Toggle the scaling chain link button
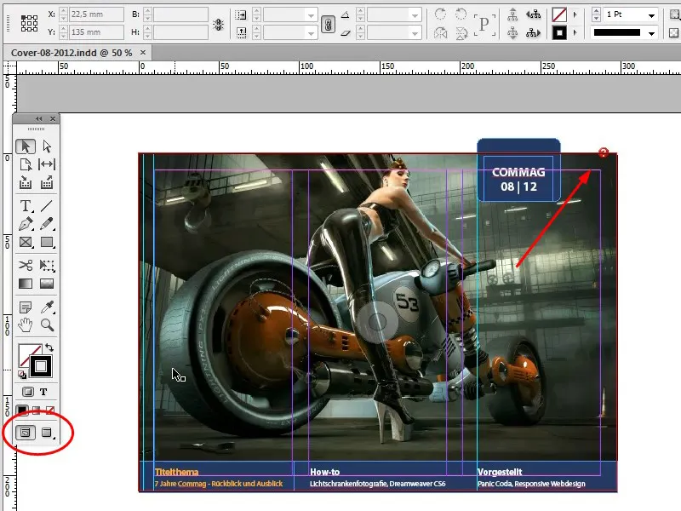Screen dimensions: 681x511 329,25
